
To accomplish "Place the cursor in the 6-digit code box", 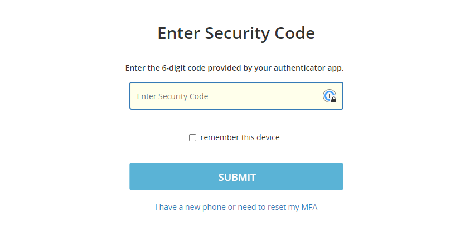I will click(236, 96).
